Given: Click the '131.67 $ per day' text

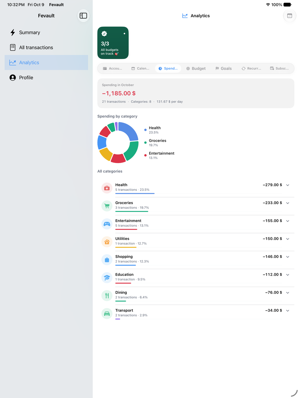Looking at the screenshot, I should [170, 102].
